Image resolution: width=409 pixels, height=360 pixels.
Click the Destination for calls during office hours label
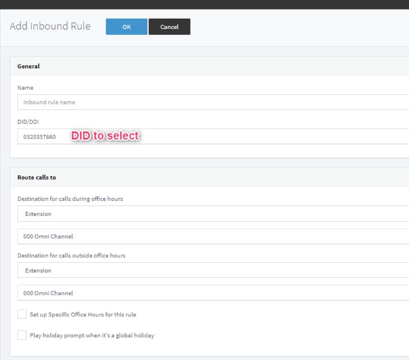point(70,199)
